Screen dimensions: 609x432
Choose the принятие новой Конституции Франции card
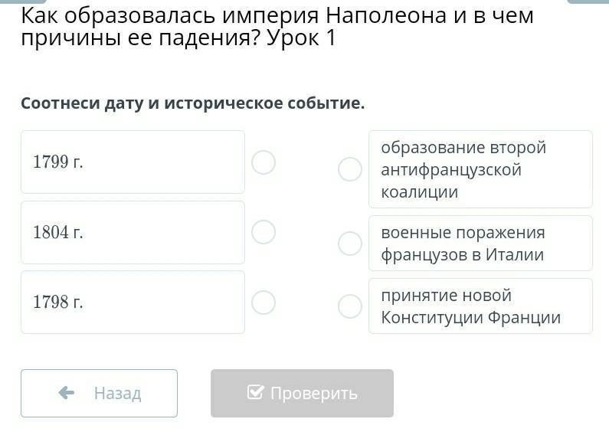pos(480,306)
